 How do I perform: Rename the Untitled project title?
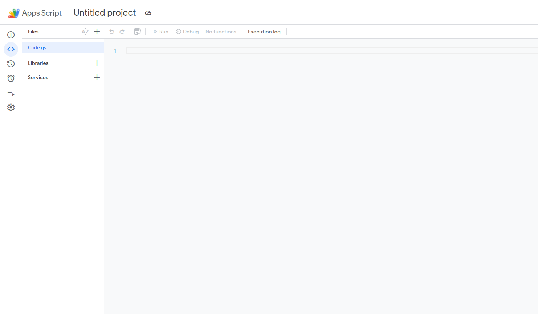[105, 13]
